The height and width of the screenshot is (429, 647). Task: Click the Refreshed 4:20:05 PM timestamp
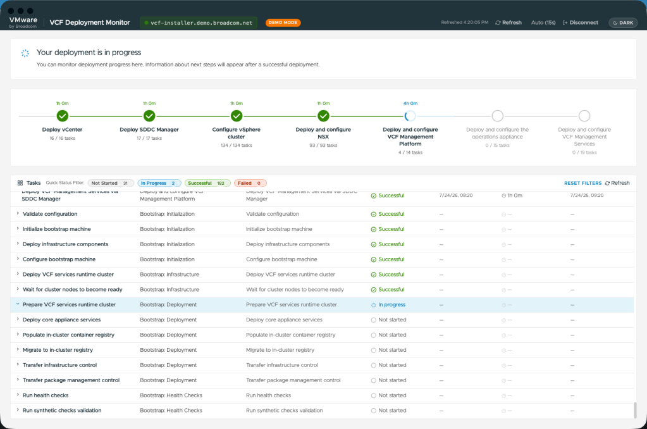[465, 22]
